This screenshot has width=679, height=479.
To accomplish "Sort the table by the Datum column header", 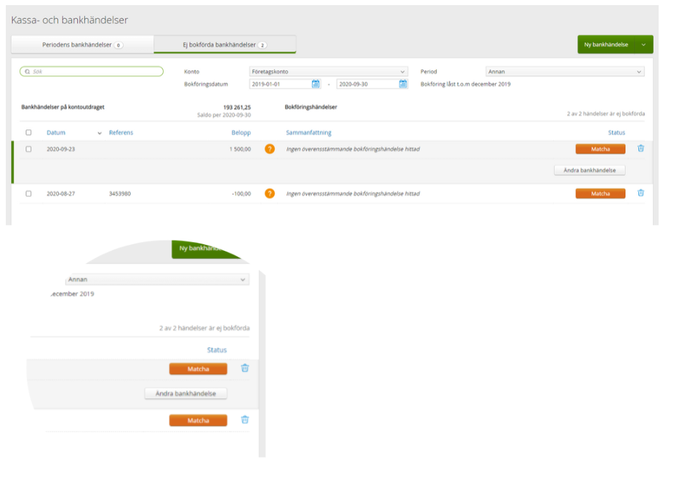I will tap(56, 132).
